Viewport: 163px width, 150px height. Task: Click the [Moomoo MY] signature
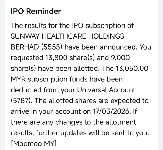(34, 144)
